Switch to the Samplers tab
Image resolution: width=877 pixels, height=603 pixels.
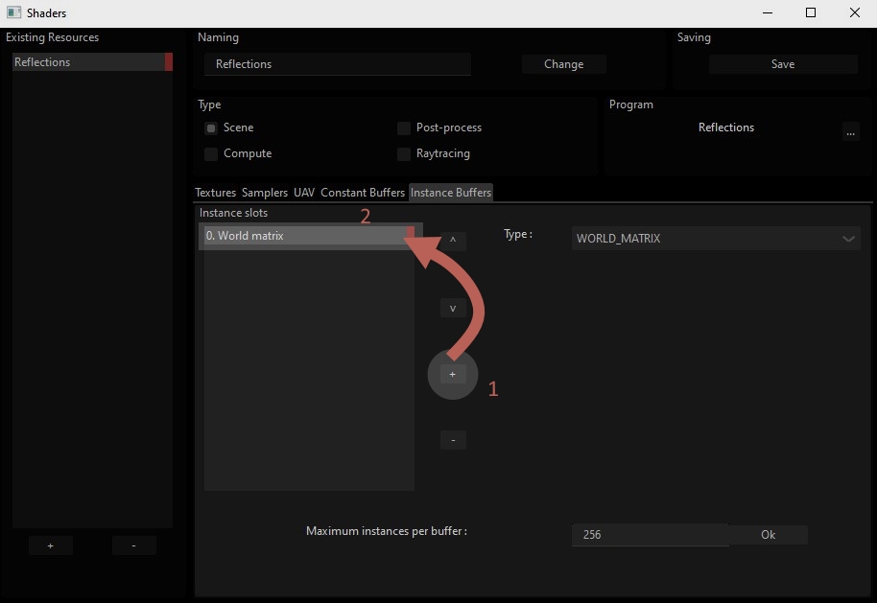pos(265,193)
